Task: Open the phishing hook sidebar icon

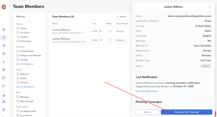Action: pyautogui.click(x=4, y=61)
